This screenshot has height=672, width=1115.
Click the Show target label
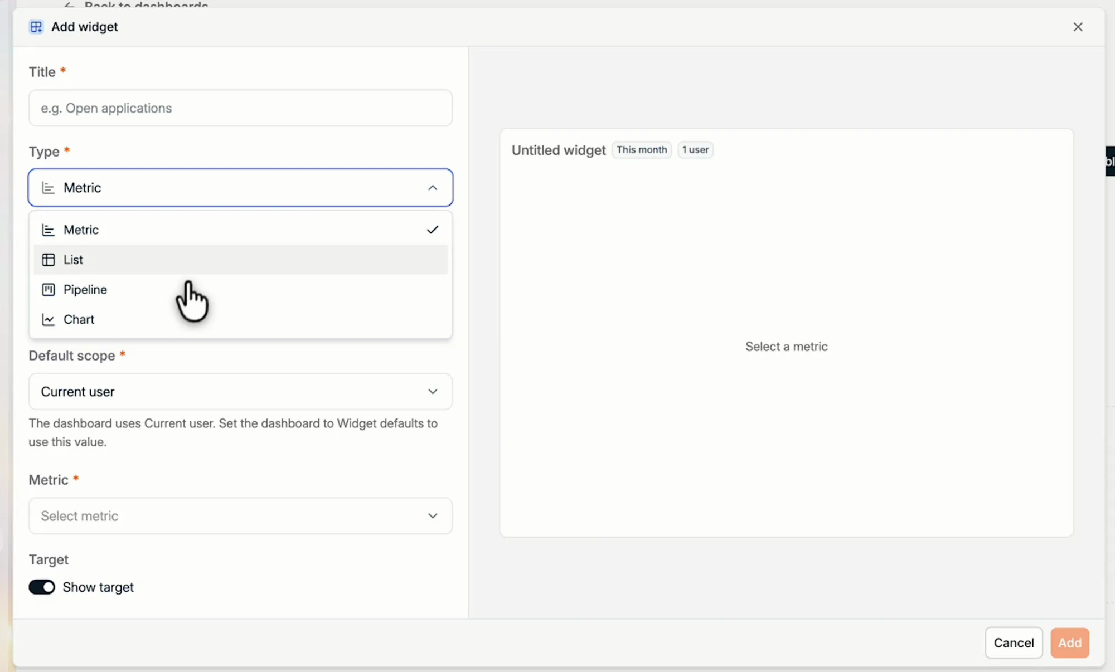tap(98, 587)
